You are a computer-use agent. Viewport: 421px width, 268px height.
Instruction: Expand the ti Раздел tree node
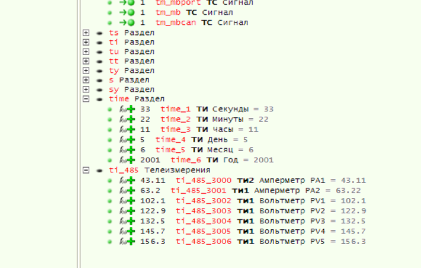coord(86,42)
